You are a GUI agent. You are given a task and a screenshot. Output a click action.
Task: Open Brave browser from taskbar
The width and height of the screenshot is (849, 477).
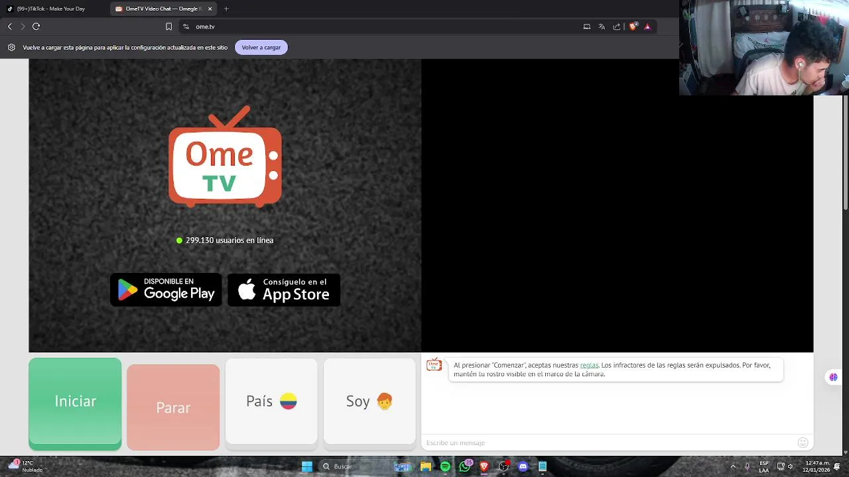pos(484,466)
